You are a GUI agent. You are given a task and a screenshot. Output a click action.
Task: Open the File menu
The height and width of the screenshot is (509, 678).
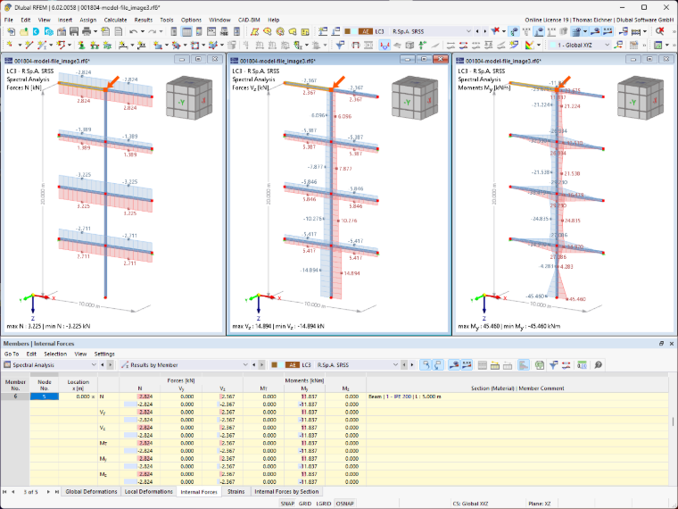(9, 20)
